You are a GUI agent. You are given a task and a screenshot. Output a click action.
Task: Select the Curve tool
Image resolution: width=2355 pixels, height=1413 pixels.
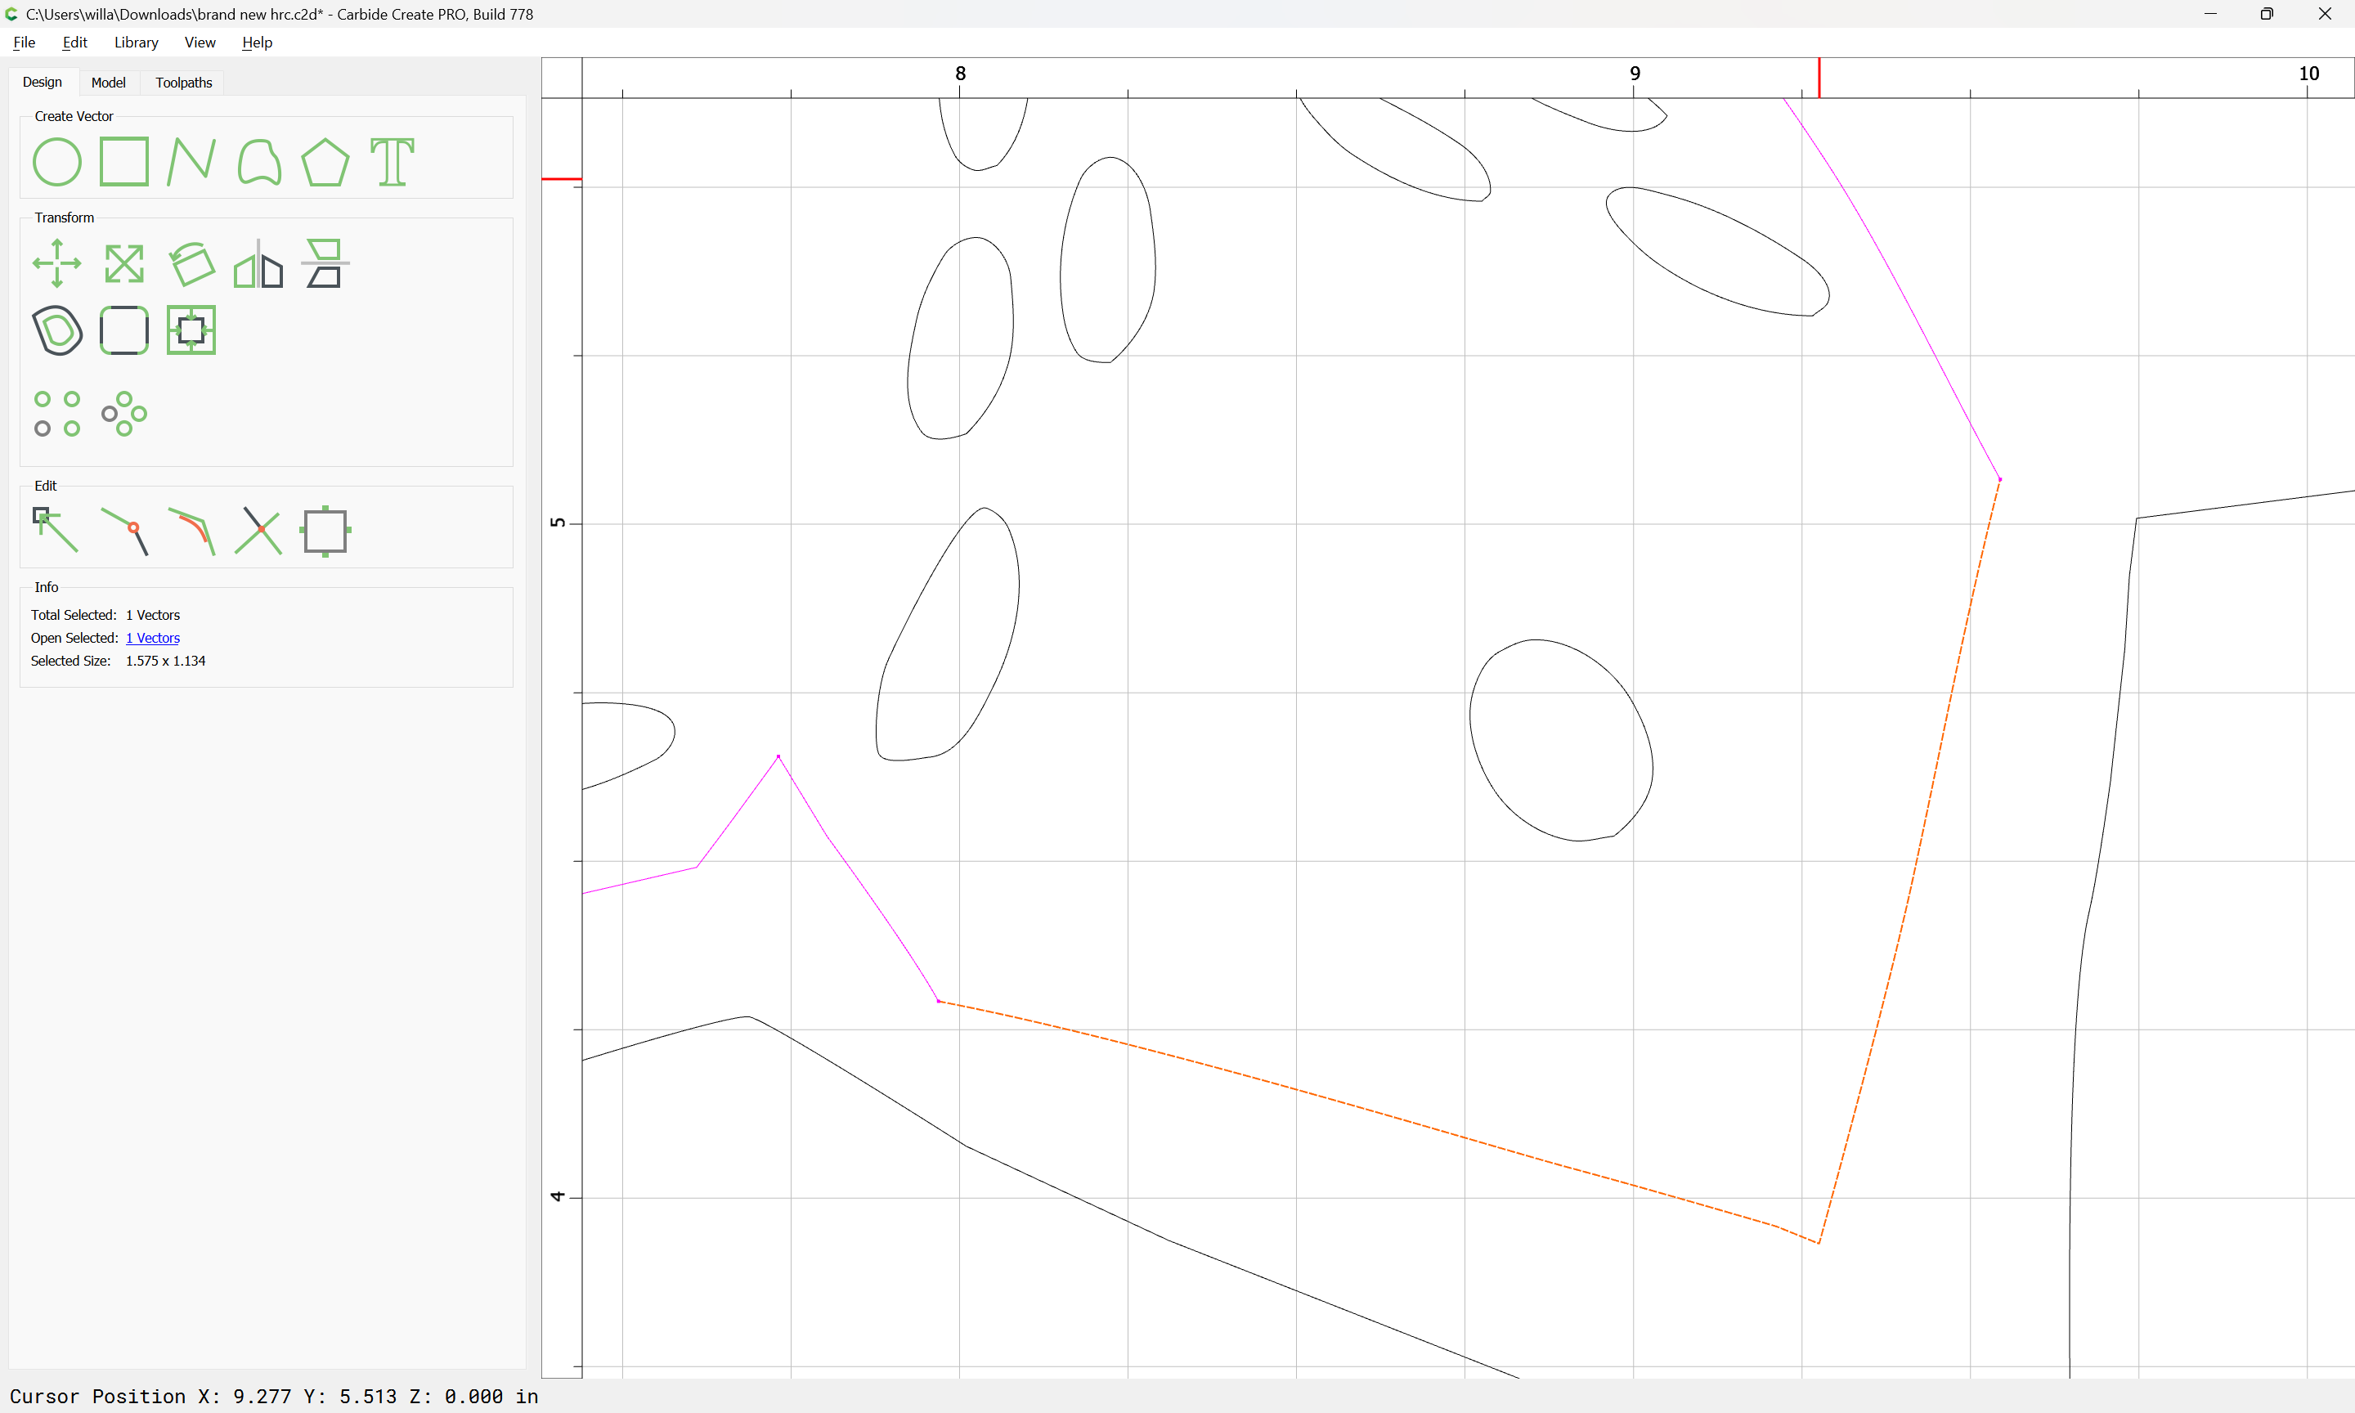point(259,162)
